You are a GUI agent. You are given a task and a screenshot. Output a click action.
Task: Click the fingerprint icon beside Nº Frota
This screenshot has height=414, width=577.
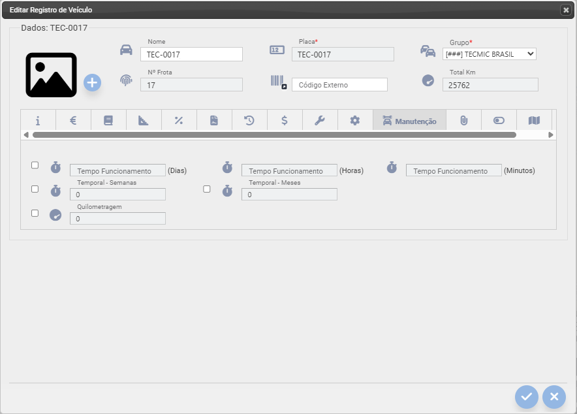point(126,80)
